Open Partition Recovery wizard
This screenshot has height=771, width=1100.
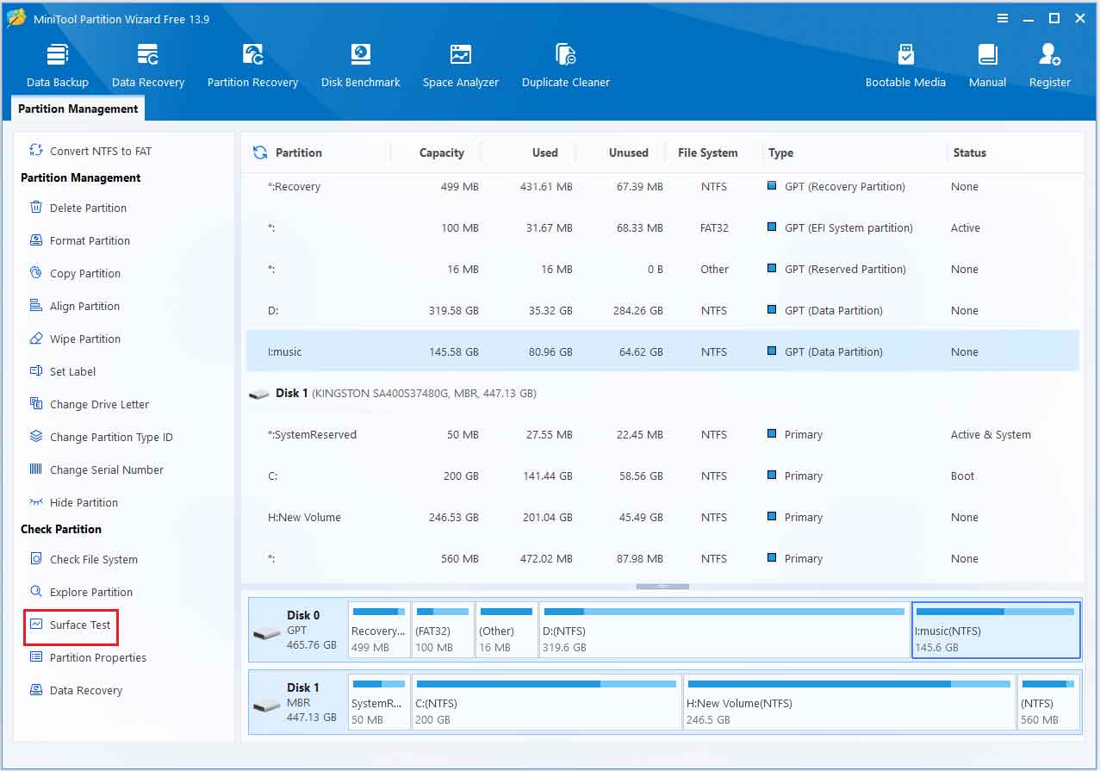(252, 65)
